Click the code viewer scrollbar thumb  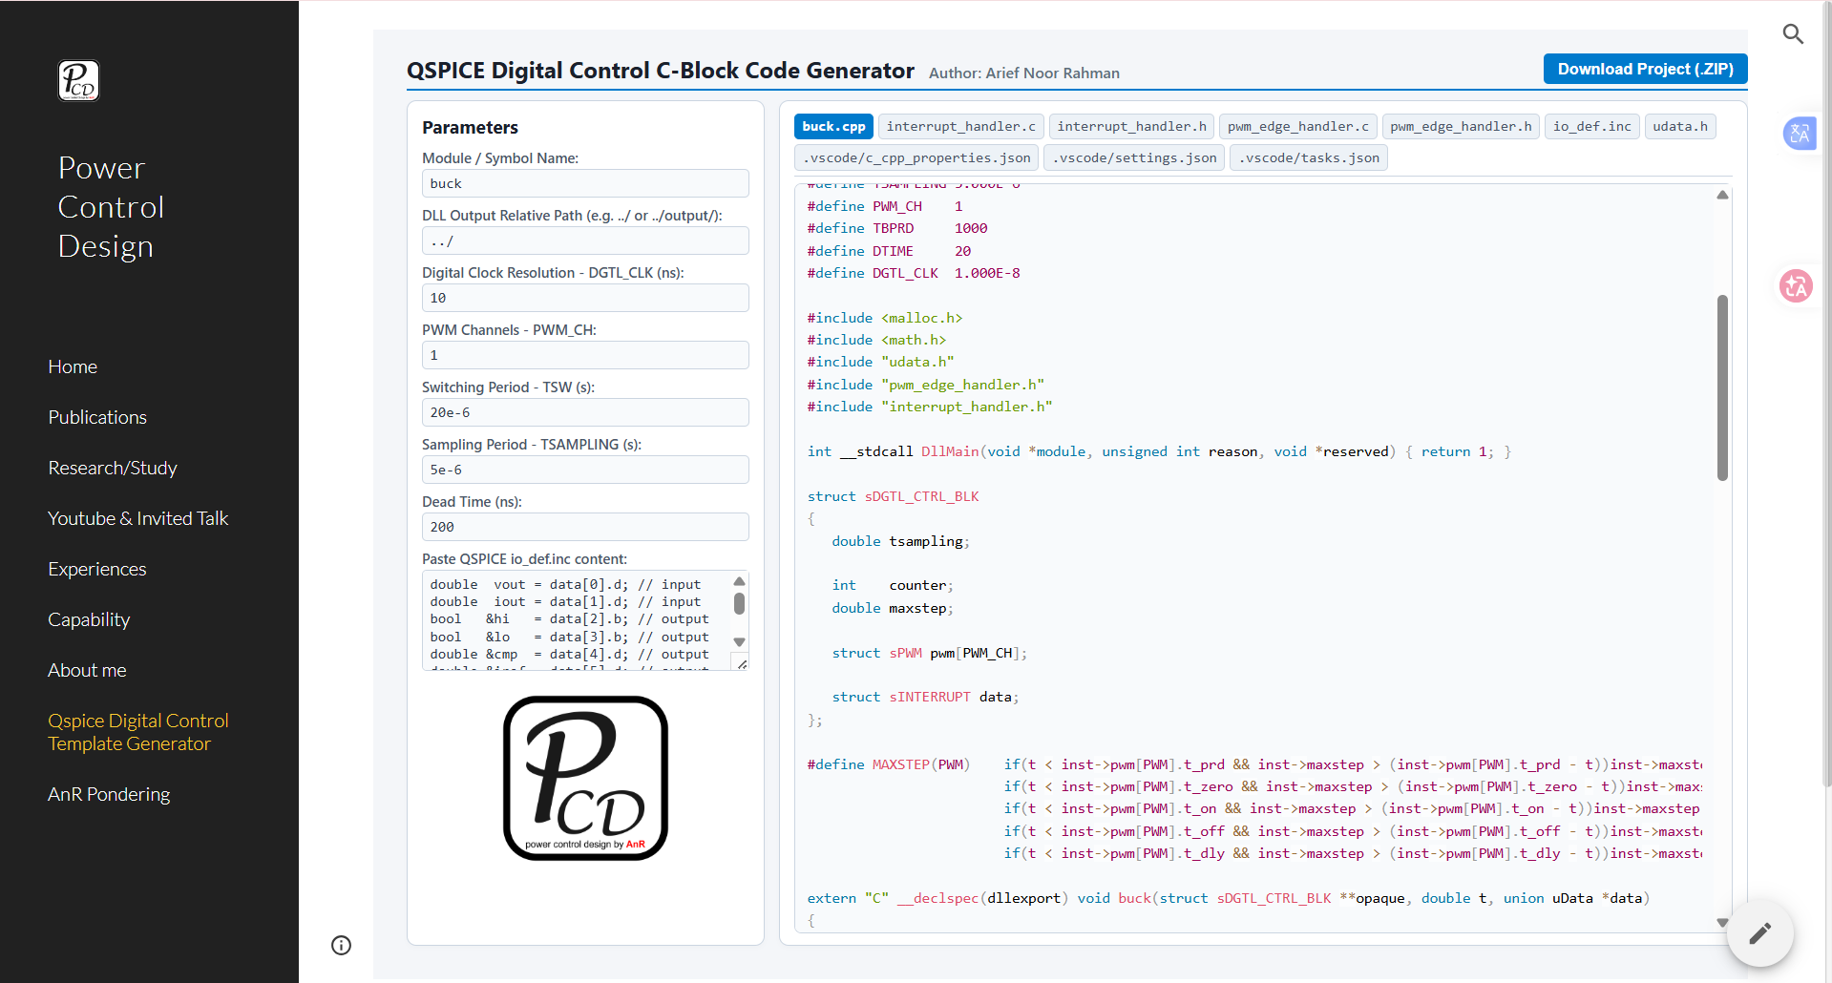pos(1722,387)
